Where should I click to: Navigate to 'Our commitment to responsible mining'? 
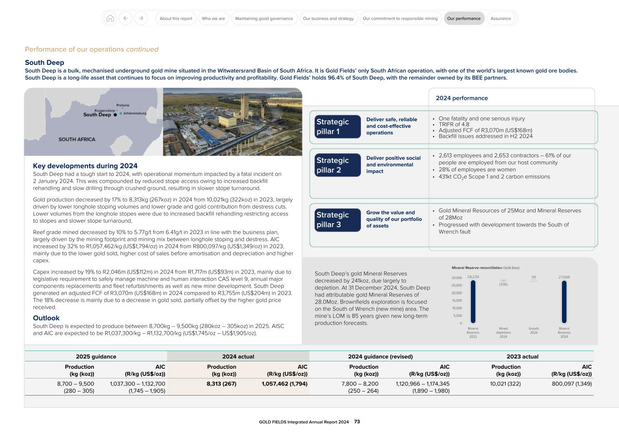[x=400, y=19]
